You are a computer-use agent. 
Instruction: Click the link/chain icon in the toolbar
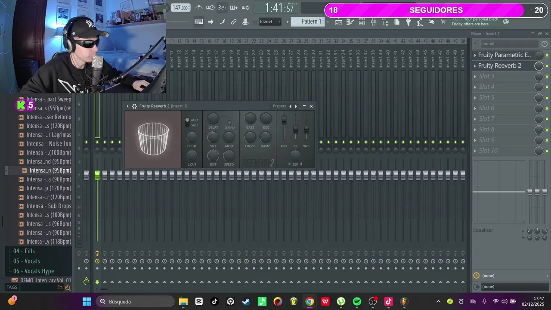tap(234, 22)
